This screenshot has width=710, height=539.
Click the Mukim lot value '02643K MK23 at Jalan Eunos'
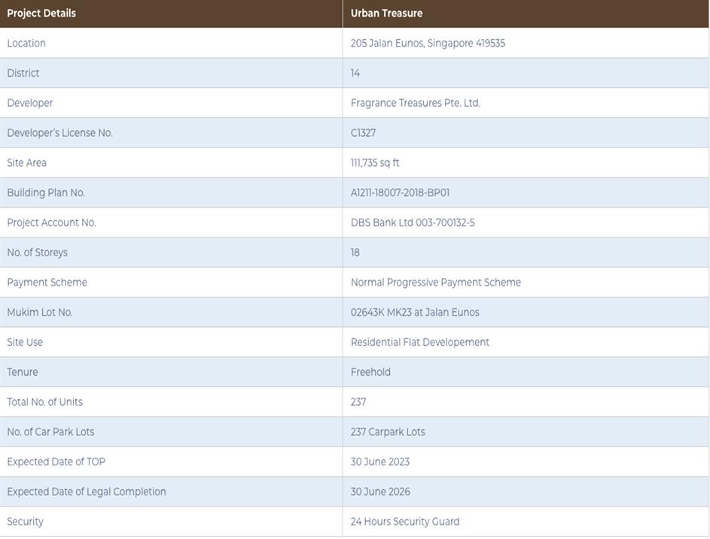point(415,312)
